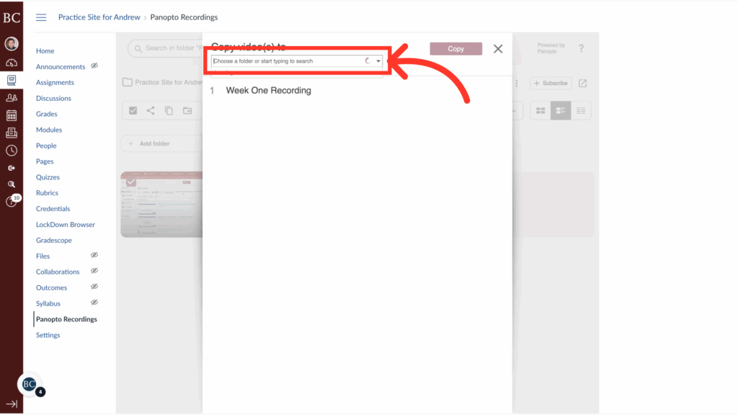Check the select-all checkbox in the Panopto toolbar
The height and width of the screenshot is (415, 738).
coord(132,110)
